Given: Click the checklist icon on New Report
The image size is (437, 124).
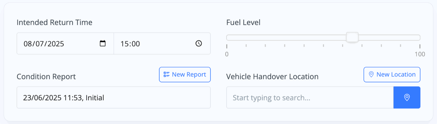Looking at the screenshot, I should [x=167, y=75].
